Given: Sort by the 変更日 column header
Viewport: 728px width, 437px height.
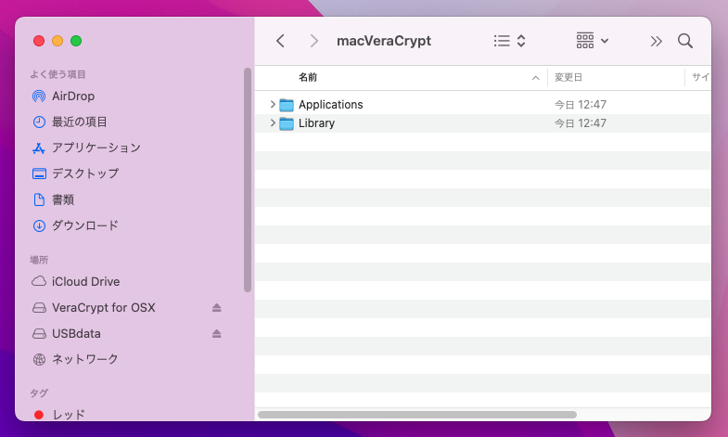Looking at the screenshot, I should [568, 78].
